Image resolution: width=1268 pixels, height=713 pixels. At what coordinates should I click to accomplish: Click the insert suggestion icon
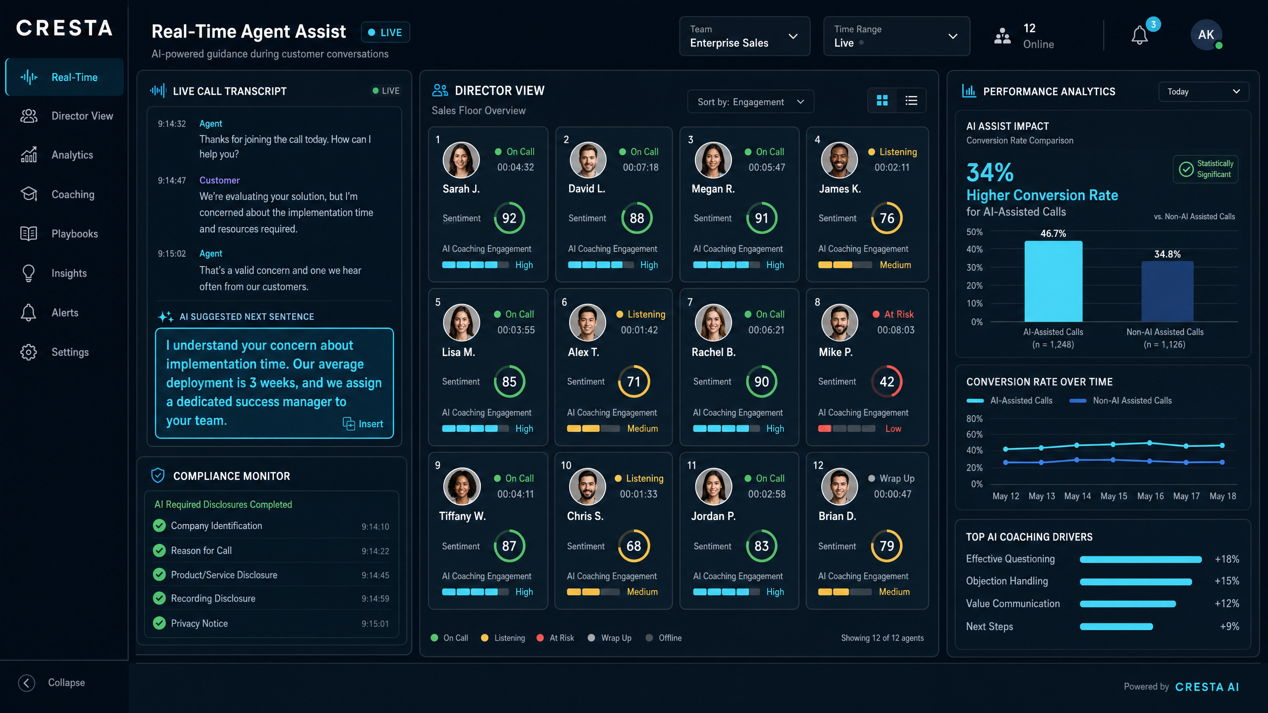[x=349, y=424]
